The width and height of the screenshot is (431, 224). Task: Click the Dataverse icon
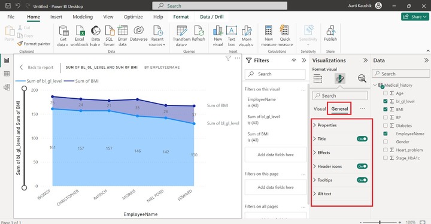coord(138,31)
